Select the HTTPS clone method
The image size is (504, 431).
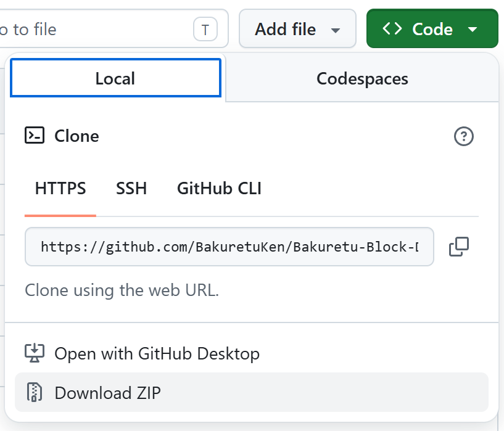click(60, 189)
